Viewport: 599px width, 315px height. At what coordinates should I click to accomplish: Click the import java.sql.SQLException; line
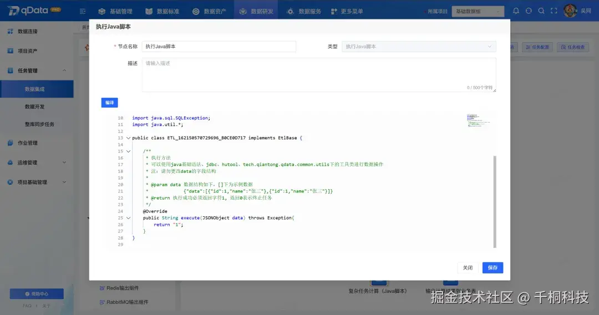point(171,118)
